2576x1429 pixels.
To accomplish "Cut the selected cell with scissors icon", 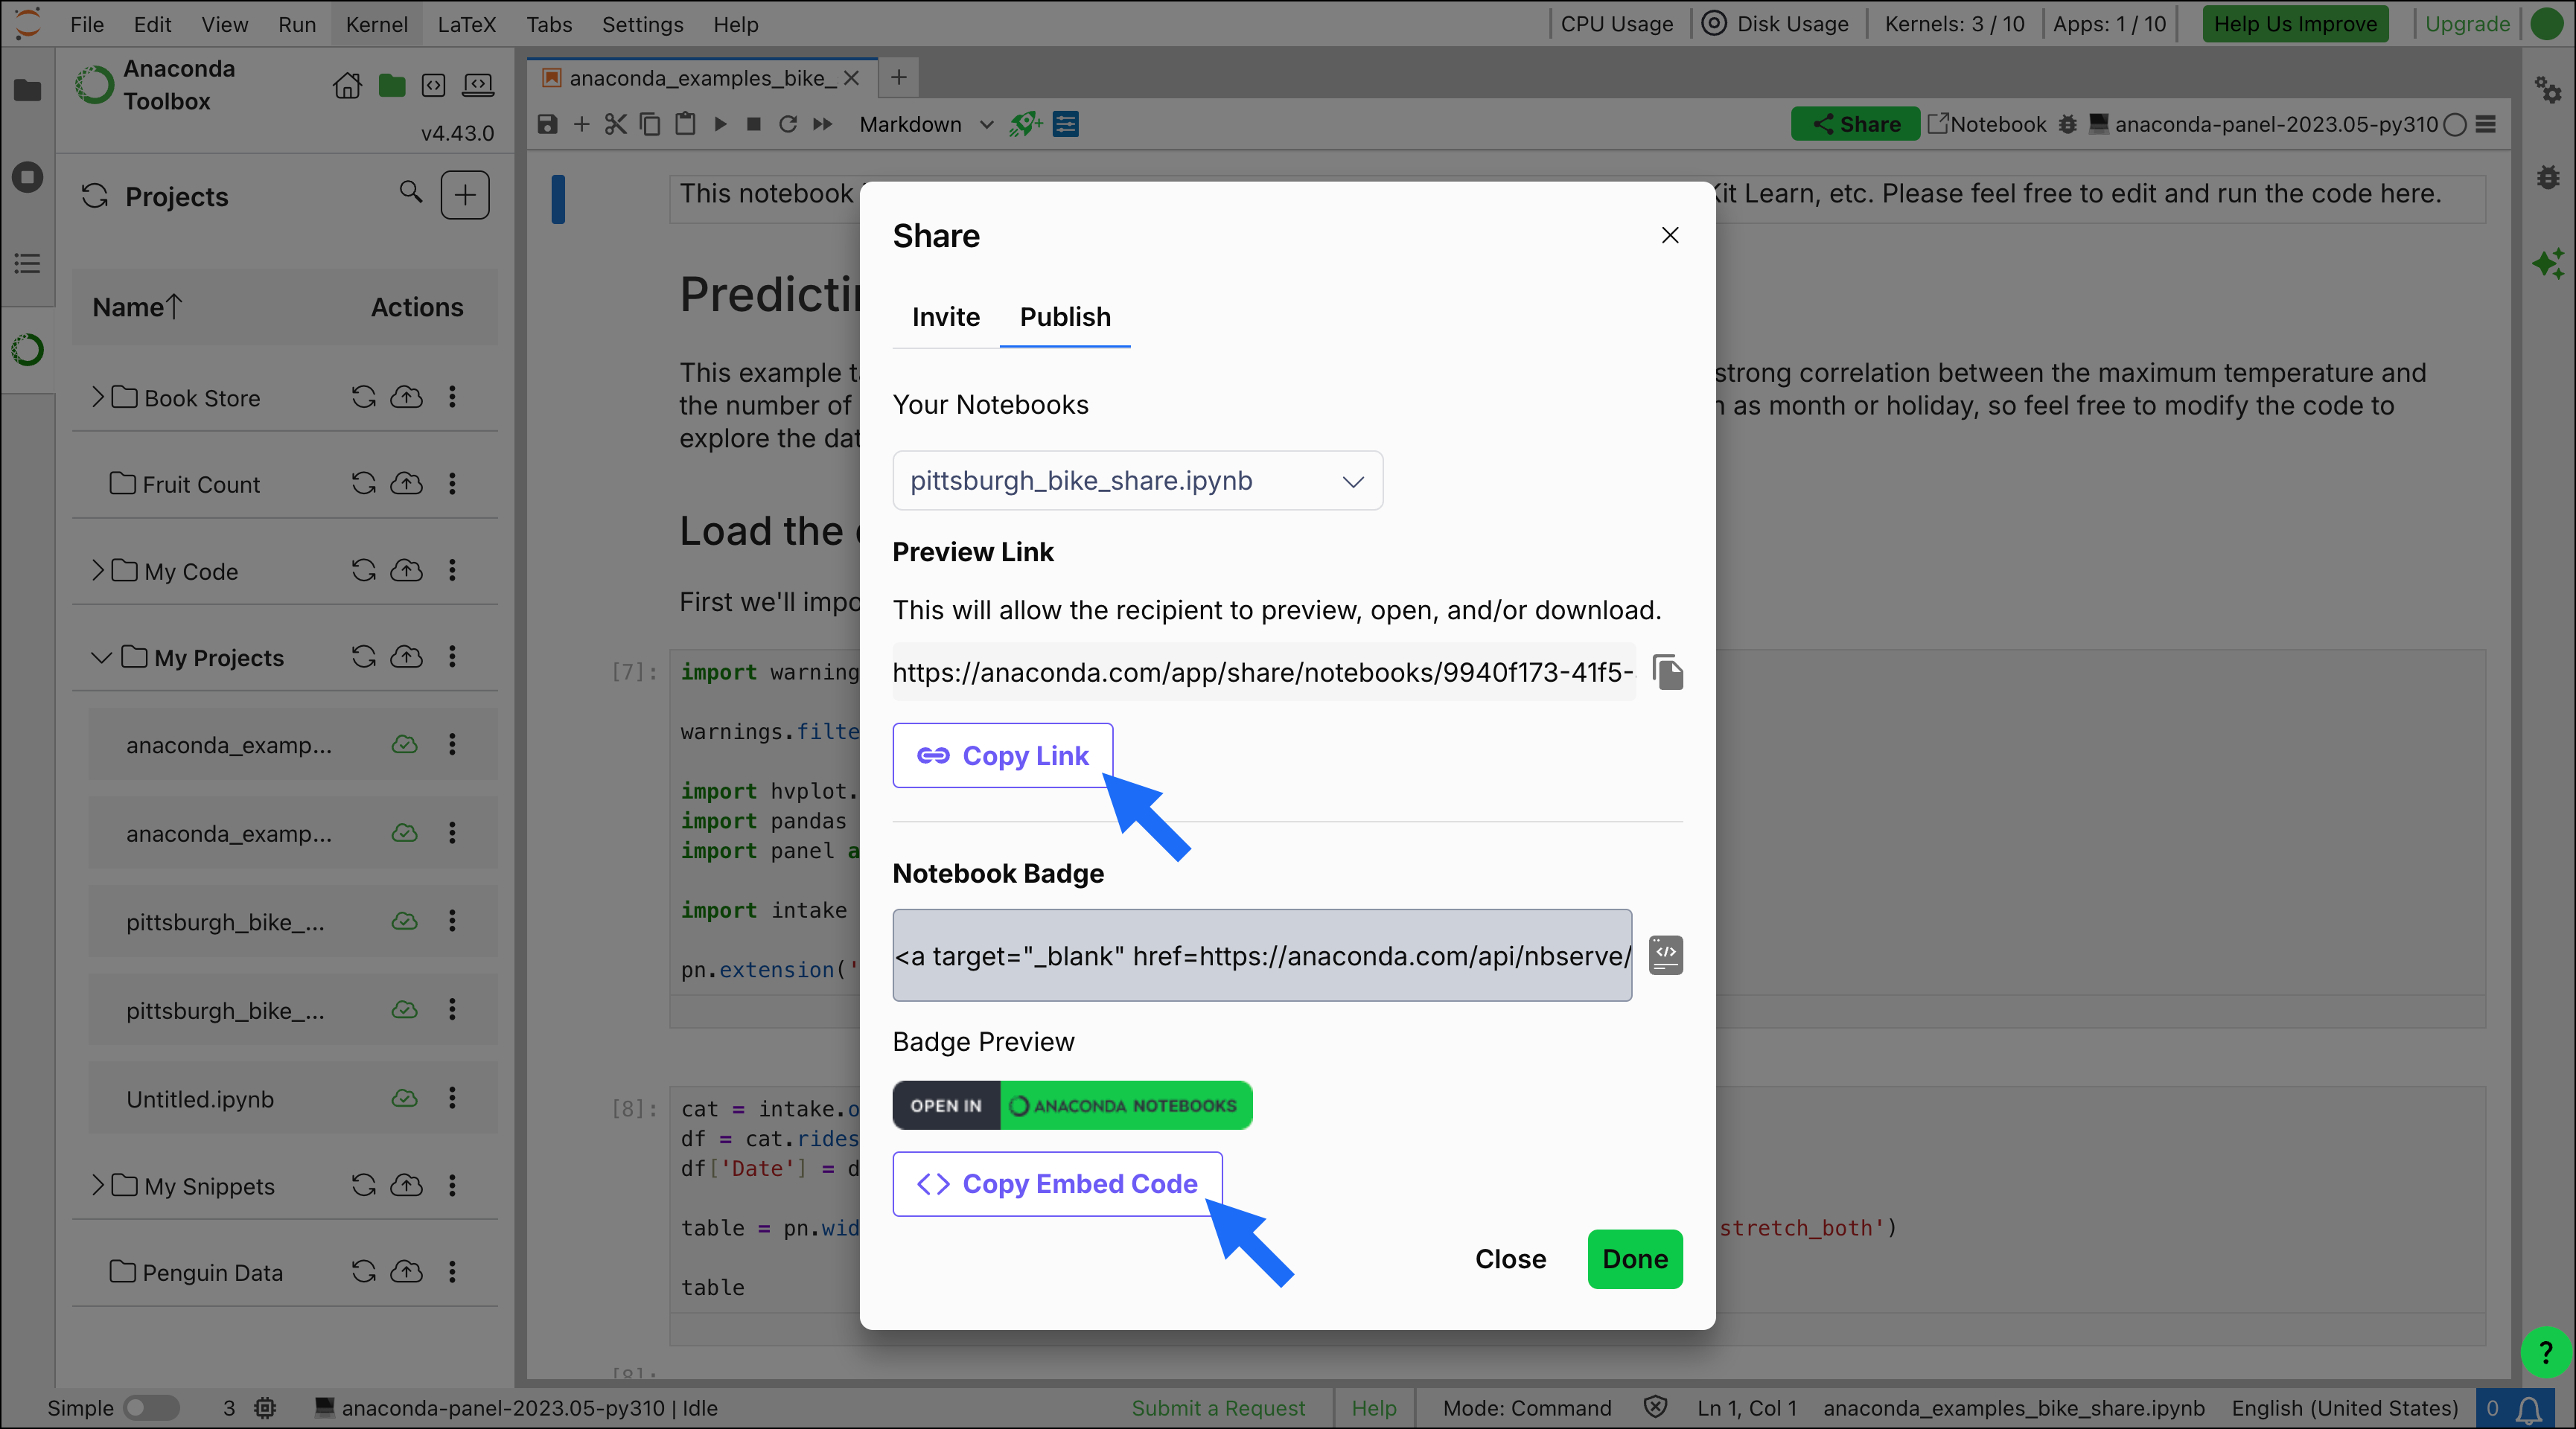I will pos(615,124).
